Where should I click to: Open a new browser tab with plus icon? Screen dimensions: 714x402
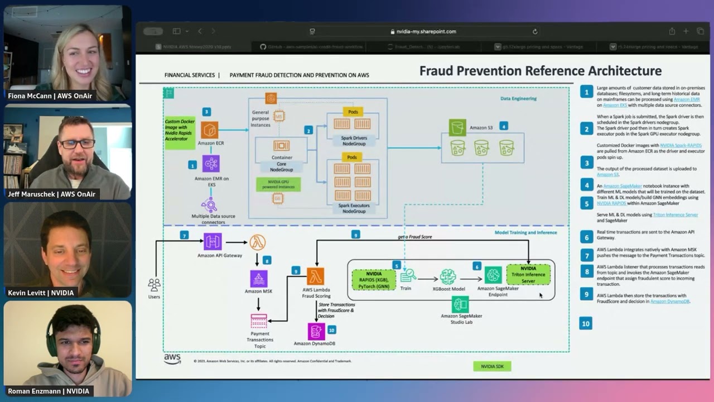coord(686,31)
